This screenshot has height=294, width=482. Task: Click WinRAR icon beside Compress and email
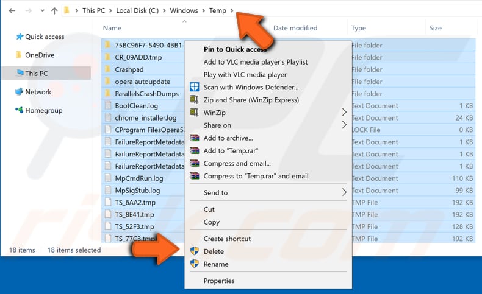point(194,163)
